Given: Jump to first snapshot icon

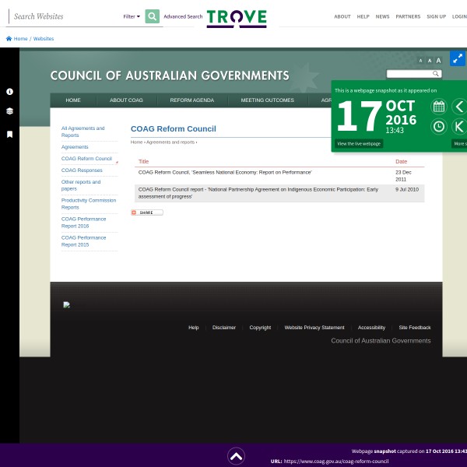Looking at the screenshot, I should pos(459,126).
